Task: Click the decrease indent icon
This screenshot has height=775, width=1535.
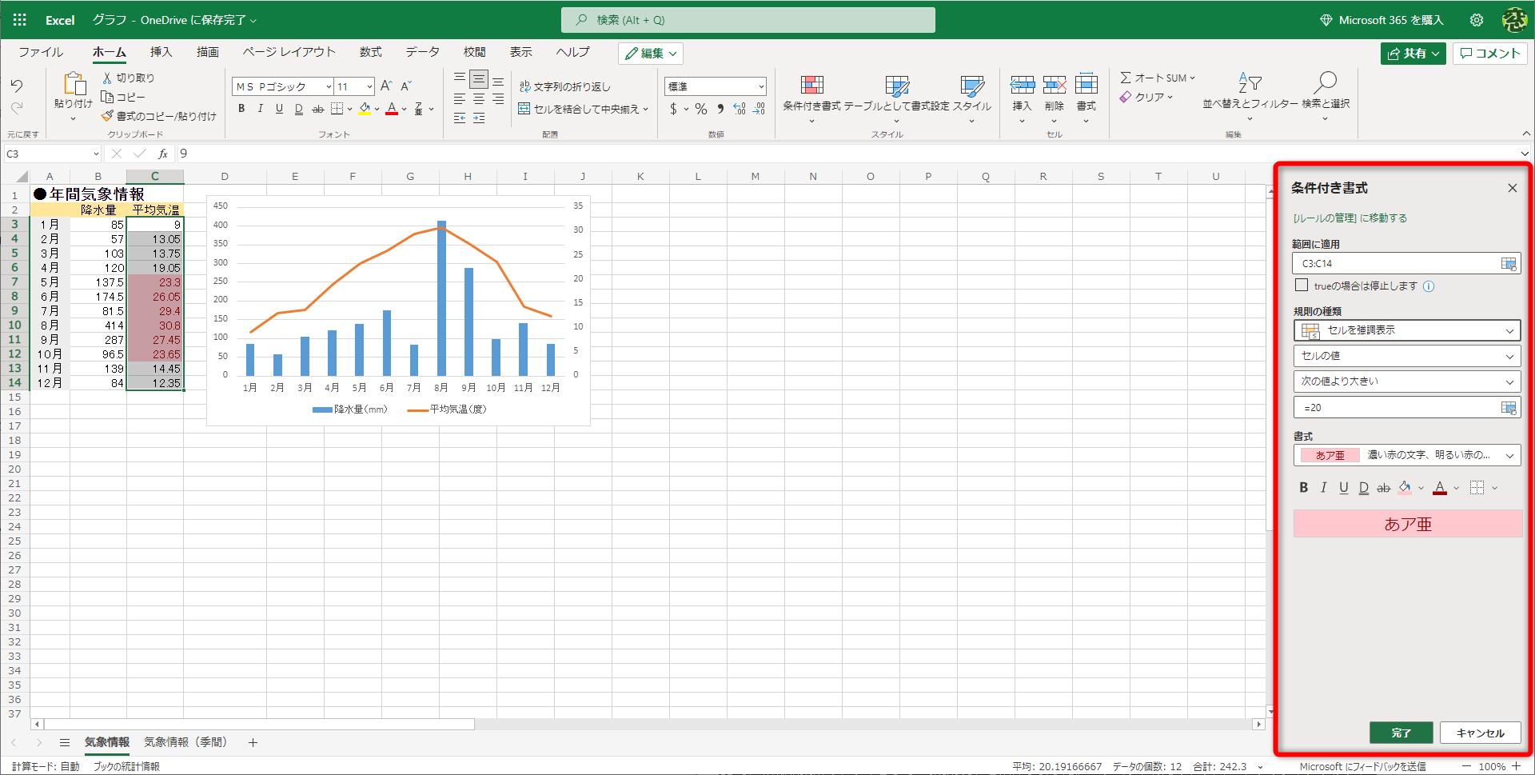Action: point(460,118)
